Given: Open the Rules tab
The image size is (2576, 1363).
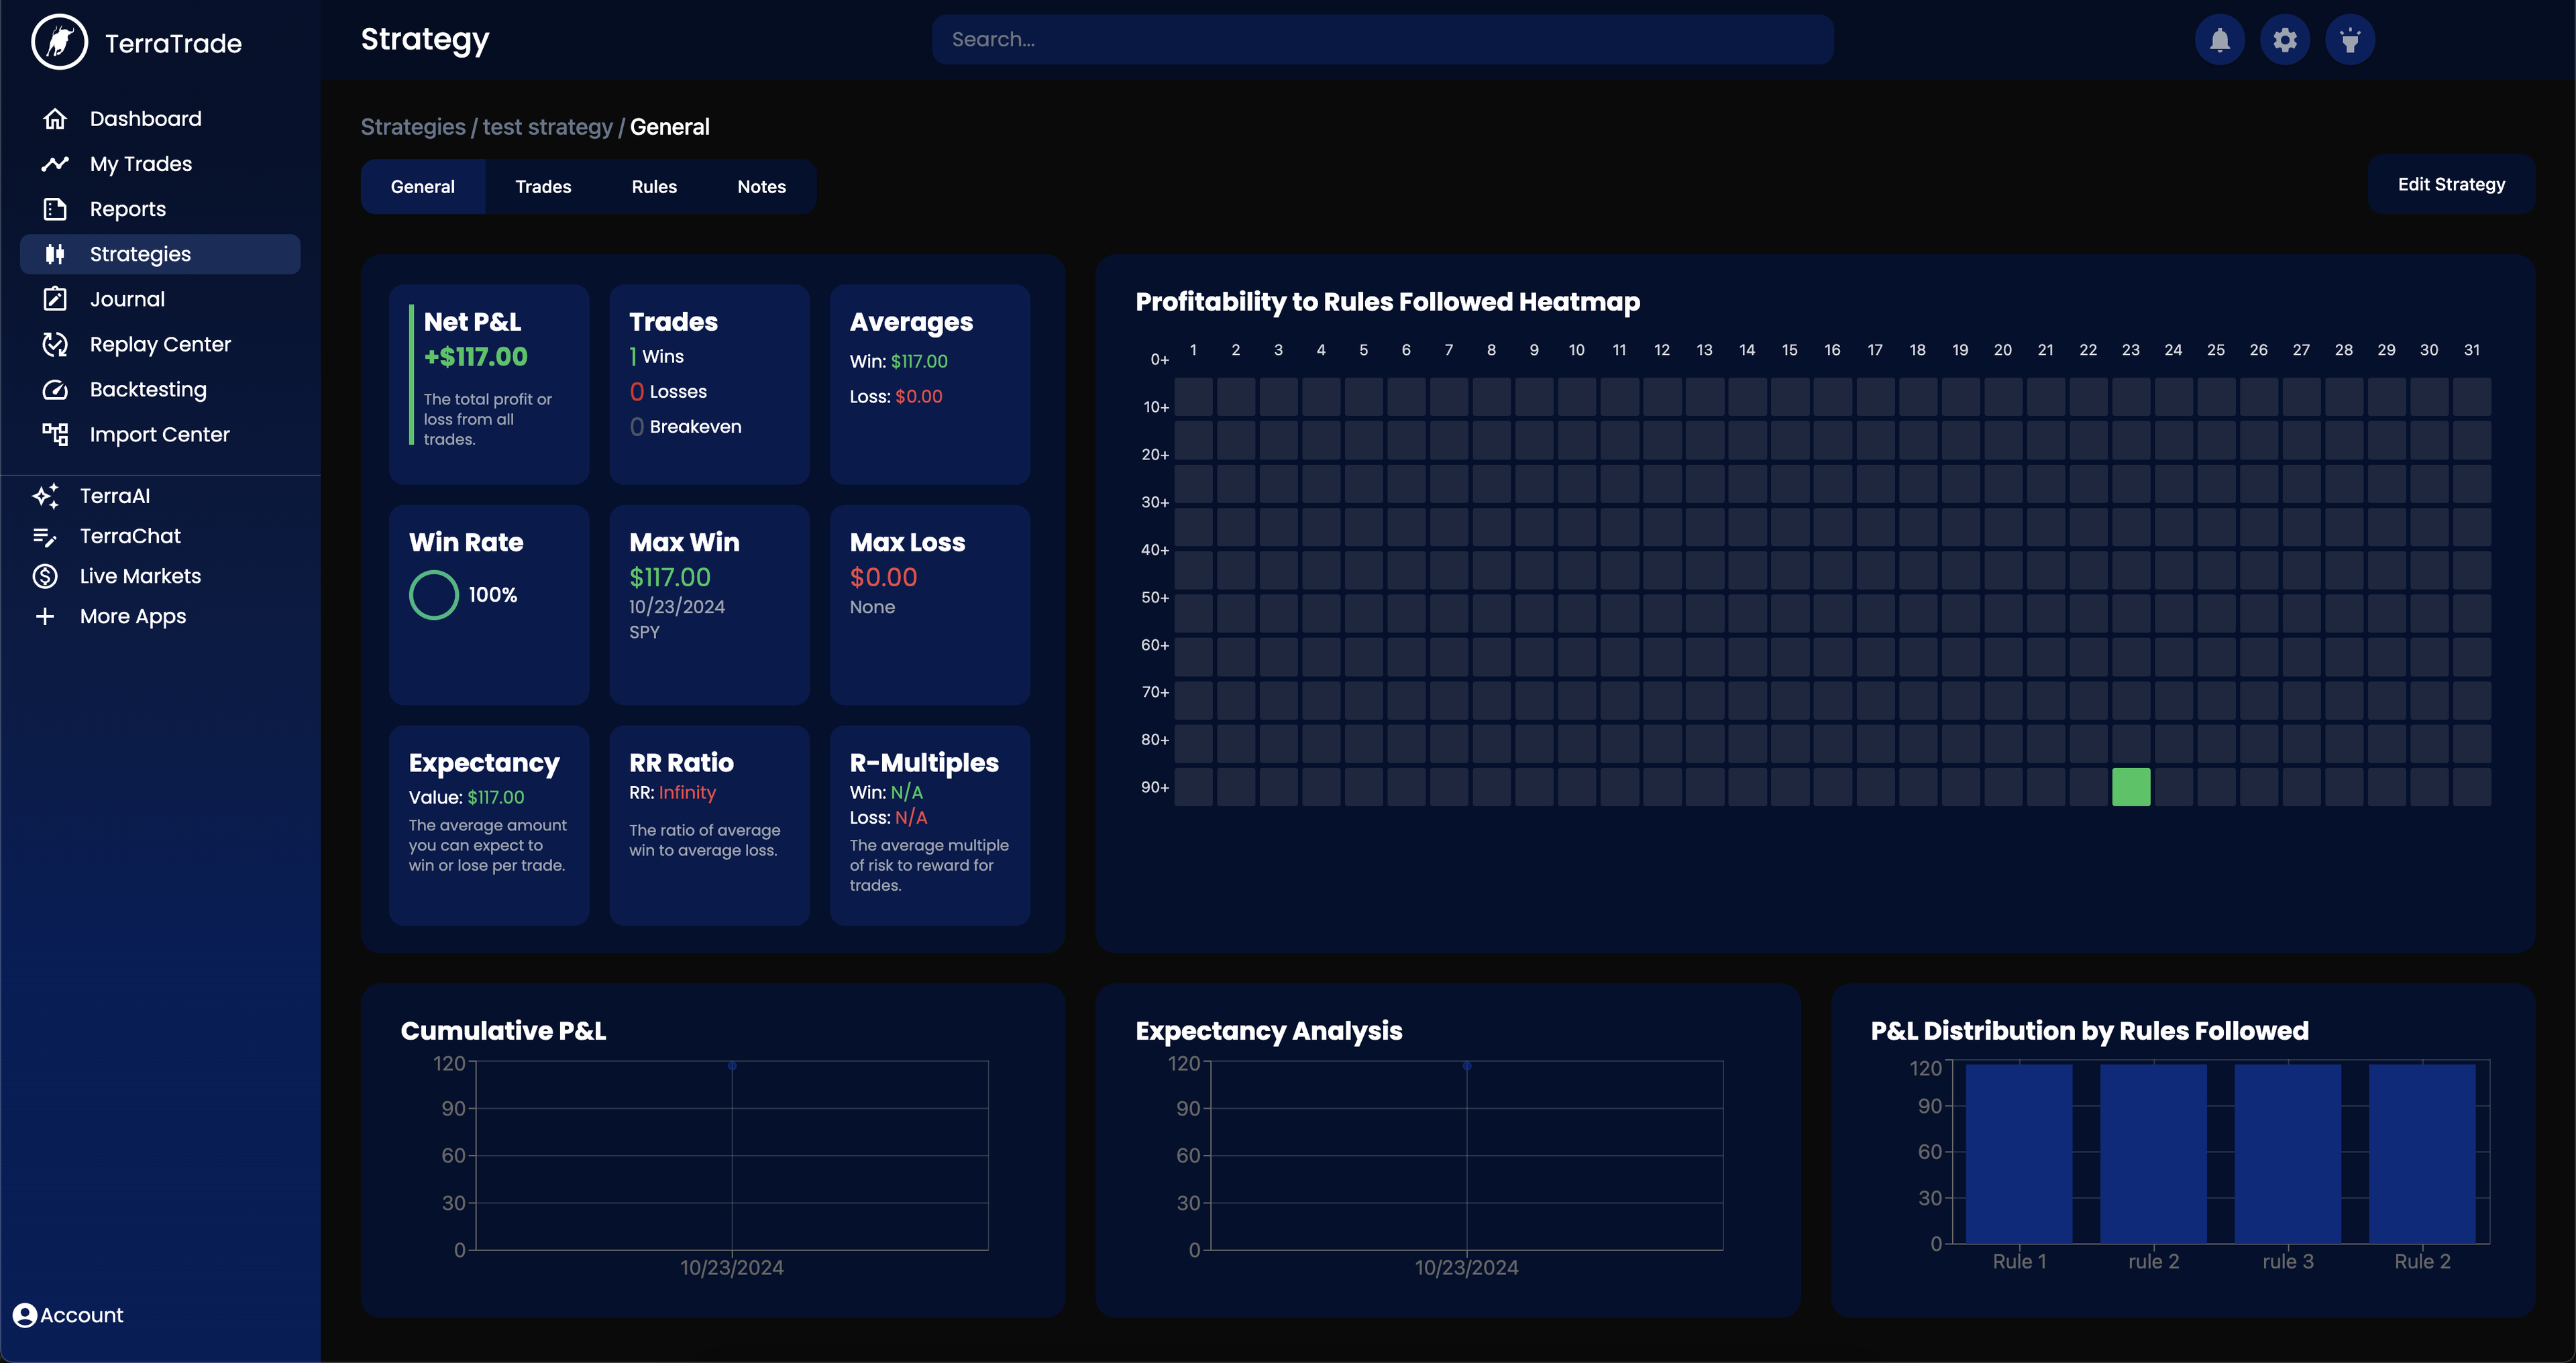Looking at the screenshot, I should coord(654,187).
